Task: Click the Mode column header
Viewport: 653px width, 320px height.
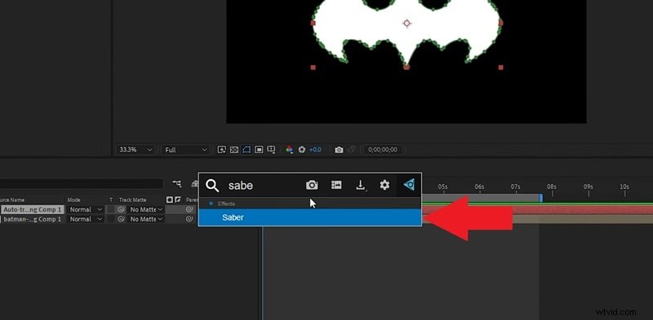Action: tap(73, 199)
